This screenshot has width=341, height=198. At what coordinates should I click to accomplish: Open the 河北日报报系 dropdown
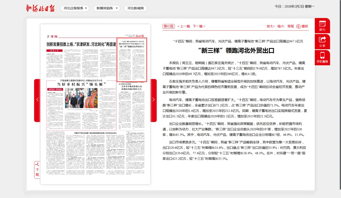(75, 8)
